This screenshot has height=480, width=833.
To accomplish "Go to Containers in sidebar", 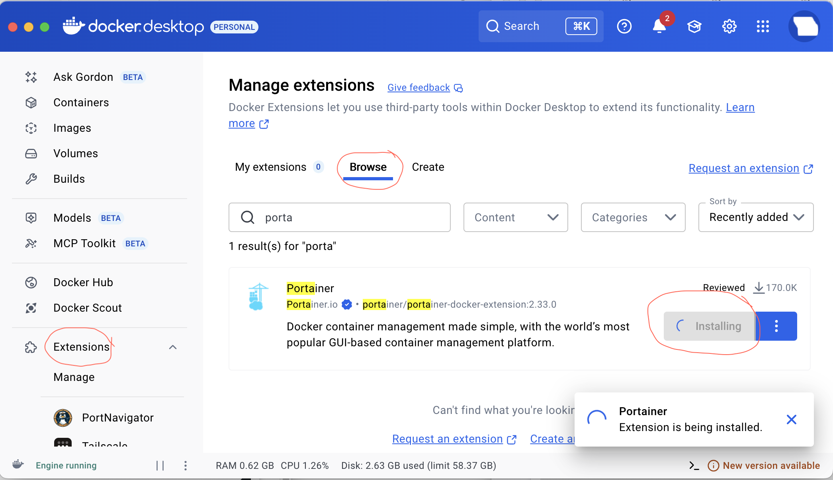I will click(x=81, y=102).
